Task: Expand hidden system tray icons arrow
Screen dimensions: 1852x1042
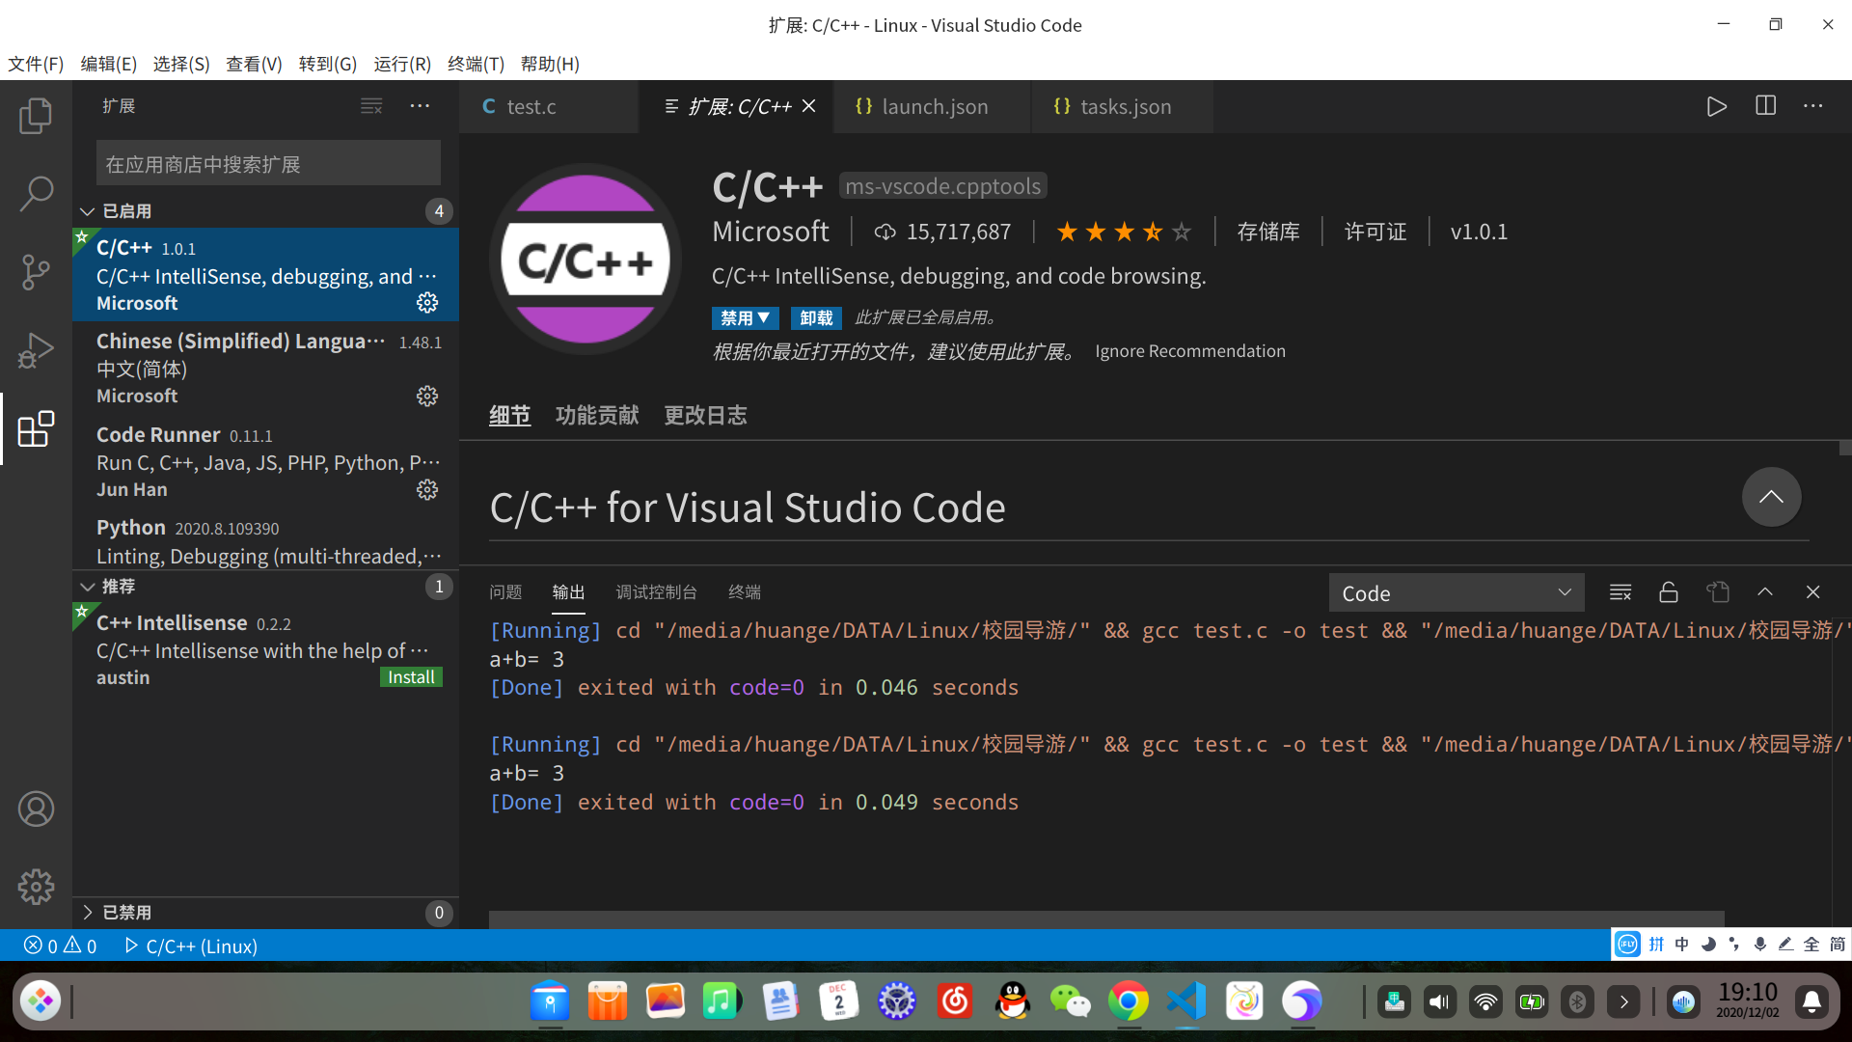Action: coord(1624,1002)
